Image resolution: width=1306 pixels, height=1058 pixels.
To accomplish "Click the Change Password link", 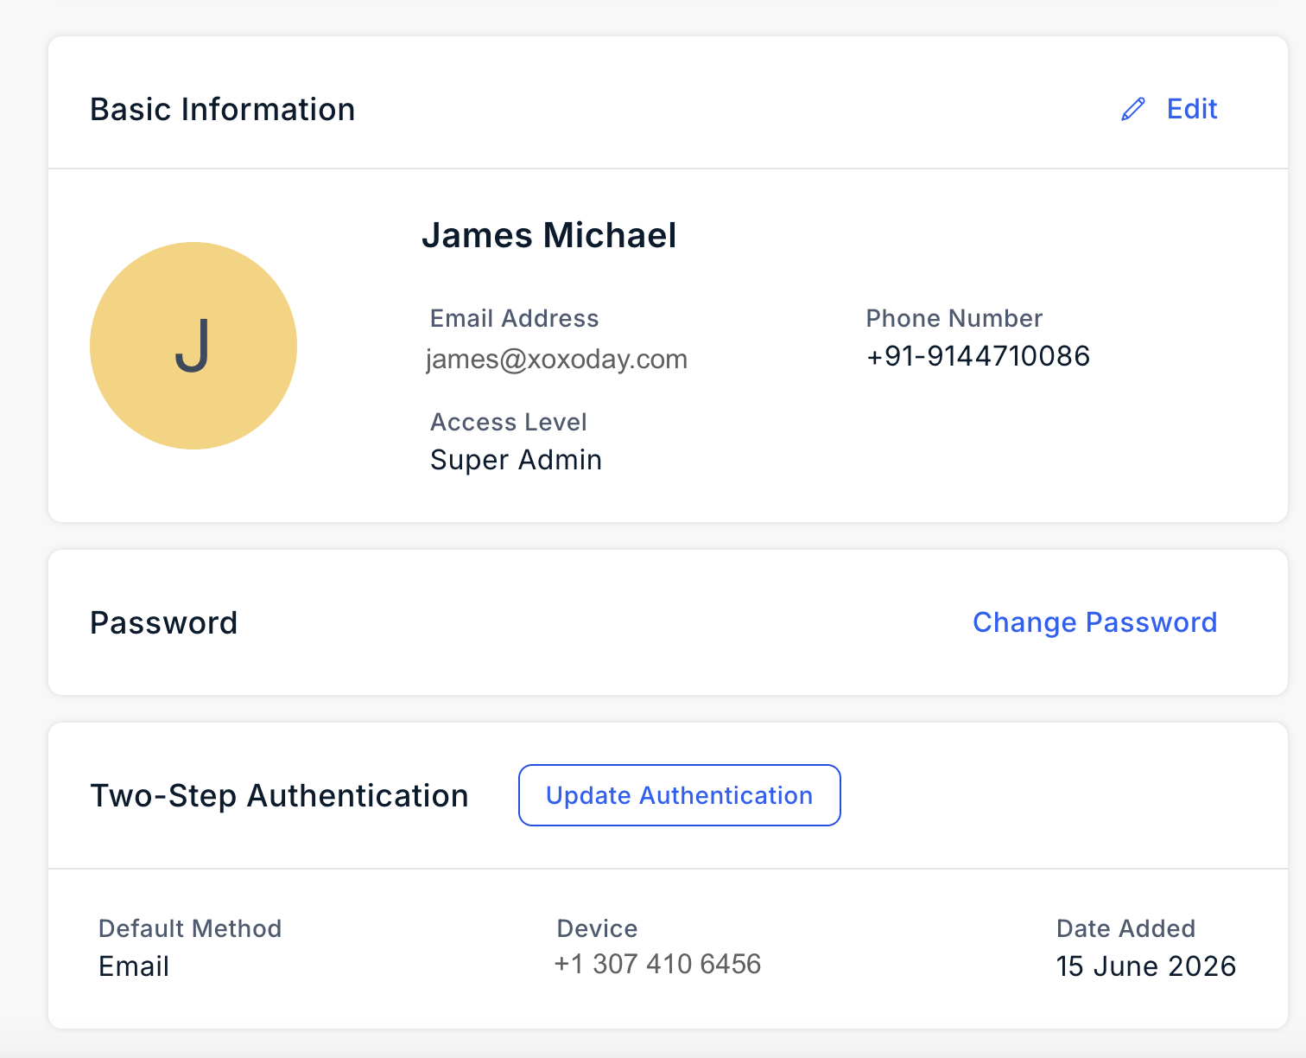I will pyautogui.click(x=1094, y=622).
